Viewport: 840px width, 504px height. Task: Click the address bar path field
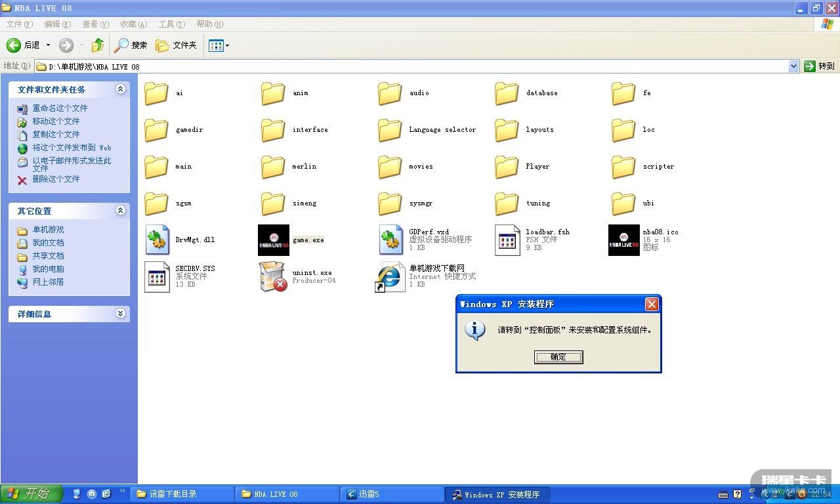click(x=394, y=66)
